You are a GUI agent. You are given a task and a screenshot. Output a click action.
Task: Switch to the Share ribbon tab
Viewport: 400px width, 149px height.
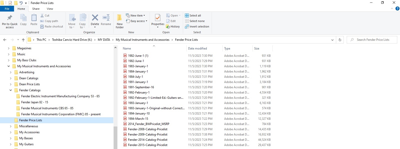[x=36, y=9]
